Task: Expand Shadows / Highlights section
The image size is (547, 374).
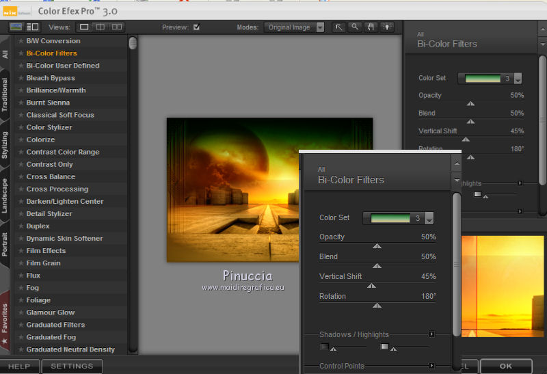Action: point(431,334)
